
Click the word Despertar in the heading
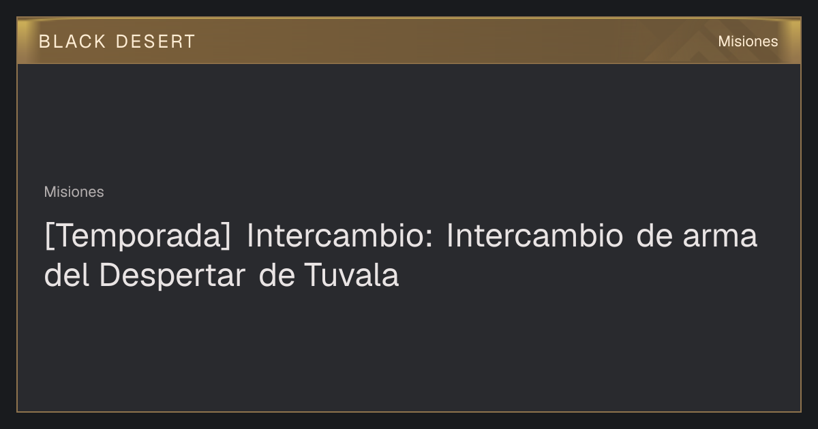coord(172,276)
